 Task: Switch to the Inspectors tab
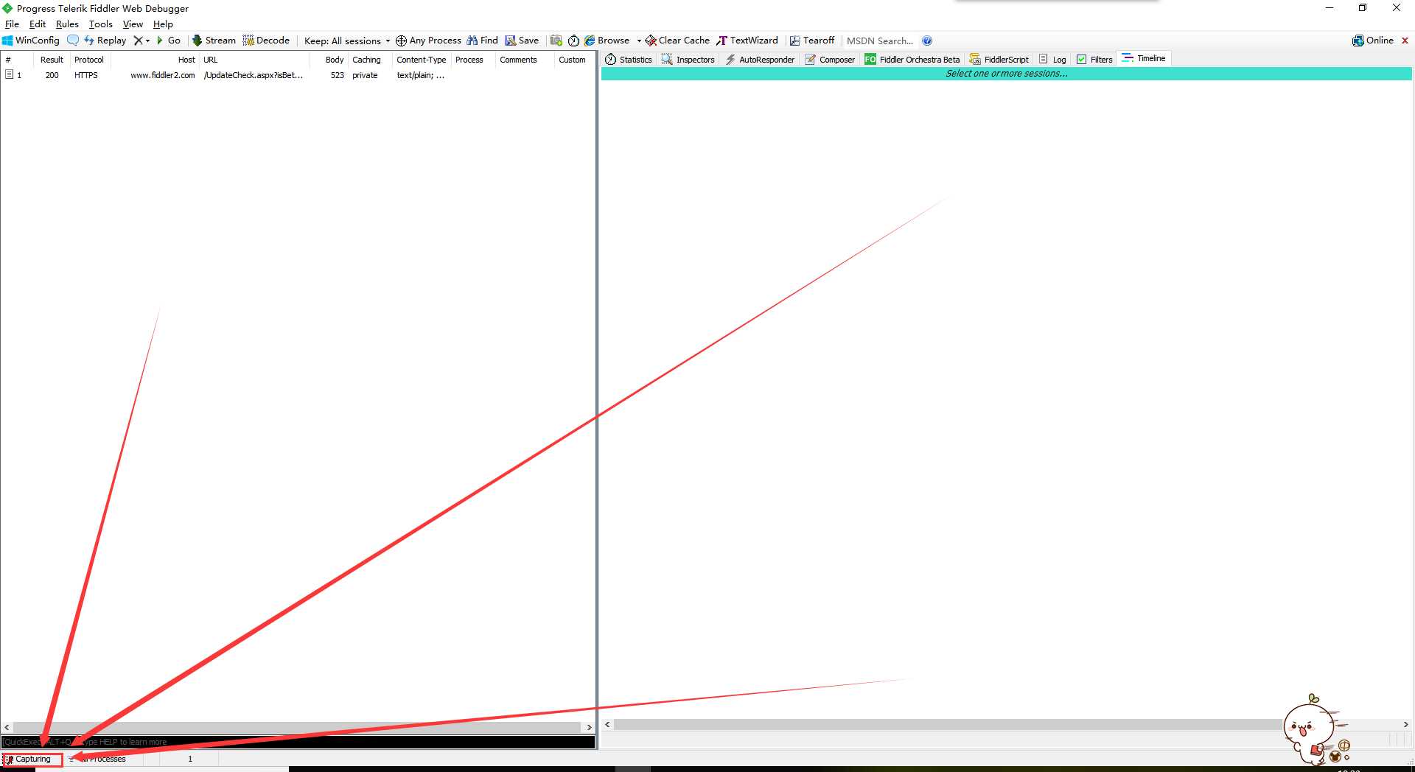coord(688,60)
